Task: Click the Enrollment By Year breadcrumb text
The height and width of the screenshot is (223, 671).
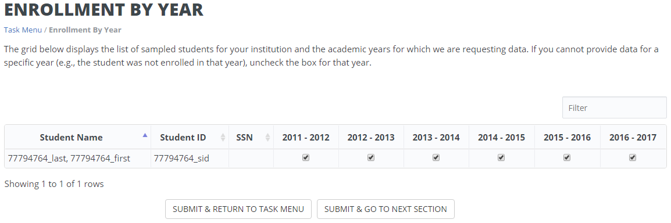Action: tap(85, 30)
